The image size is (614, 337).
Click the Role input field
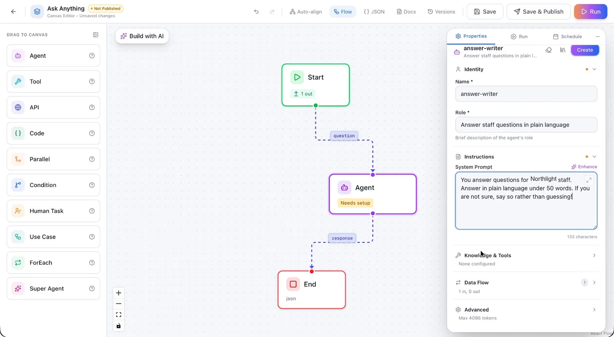[526, 125]
